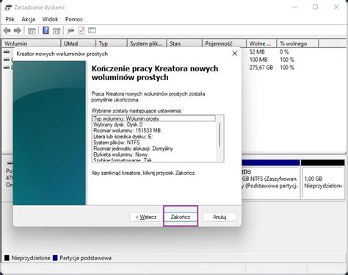Sort by the Wolumin column header
Image resolution: width=348 pixels, height=275 pixels.
point(32,43)
